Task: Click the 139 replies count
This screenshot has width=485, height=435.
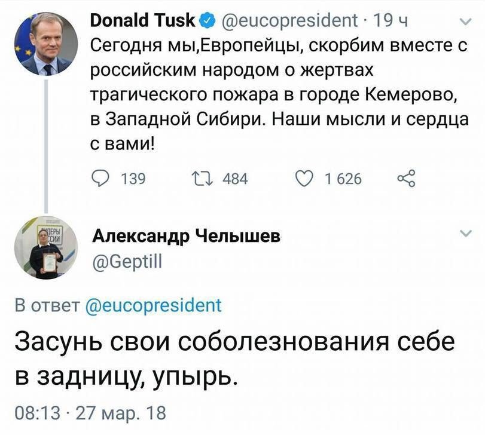Action: click(x=130, y=178)
